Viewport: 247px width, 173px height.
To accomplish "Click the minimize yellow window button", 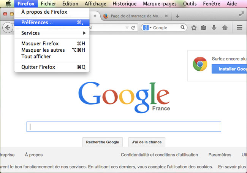I will click(12, 14).
